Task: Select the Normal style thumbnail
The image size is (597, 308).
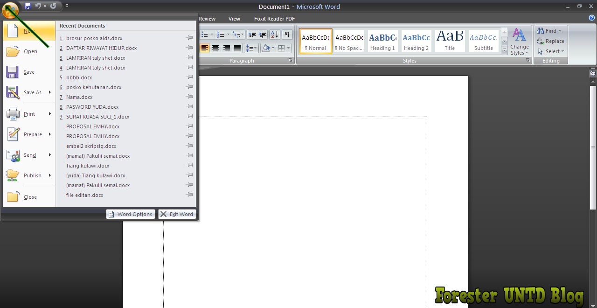Action: [x=316, y=41]
